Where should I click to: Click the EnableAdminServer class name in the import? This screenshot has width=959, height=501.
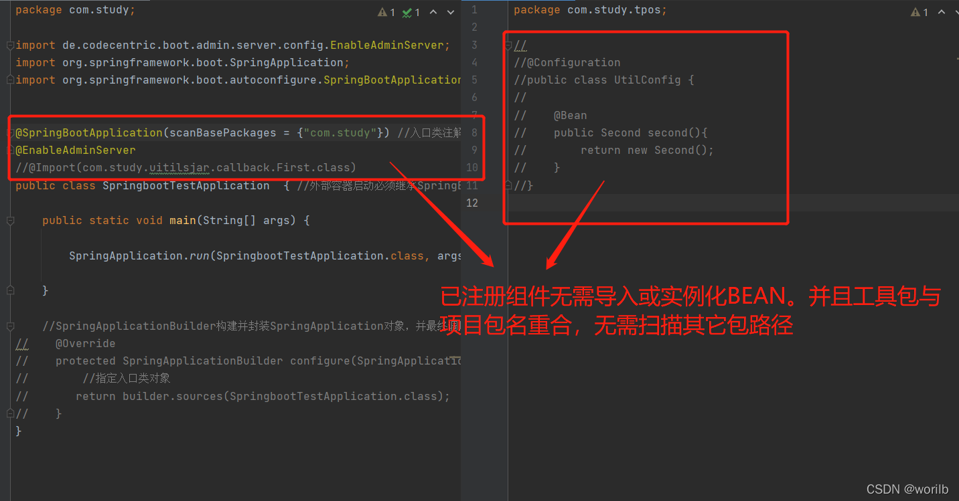pos(387,45)
